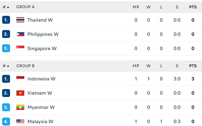
Task: Select Malaysia W team name
Action: [40, 122]
